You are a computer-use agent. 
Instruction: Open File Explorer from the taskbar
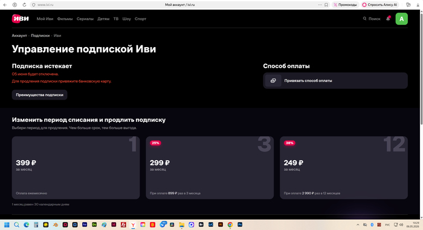click(x=181, y=225)
